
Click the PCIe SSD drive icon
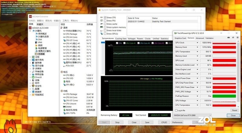click(64, 66)
